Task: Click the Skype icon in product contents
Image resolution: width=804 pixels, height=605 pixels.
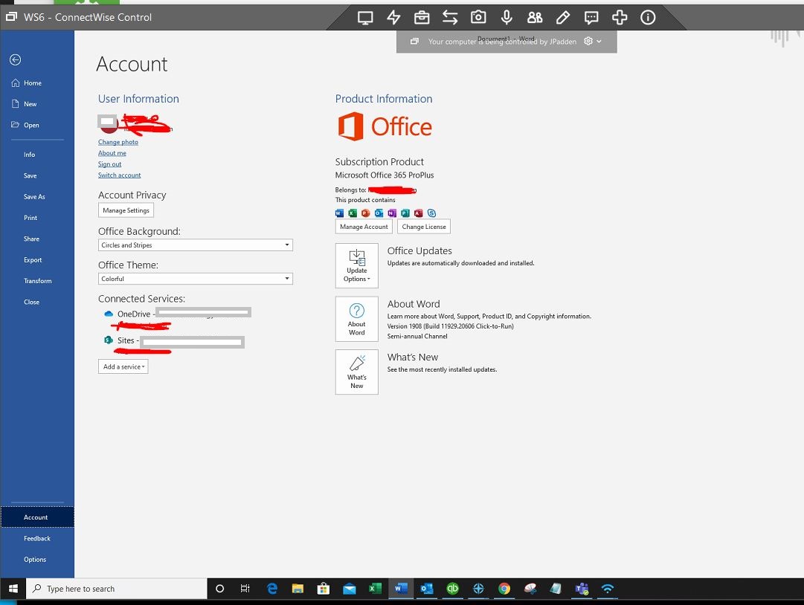Action: [x=431, y=213]
